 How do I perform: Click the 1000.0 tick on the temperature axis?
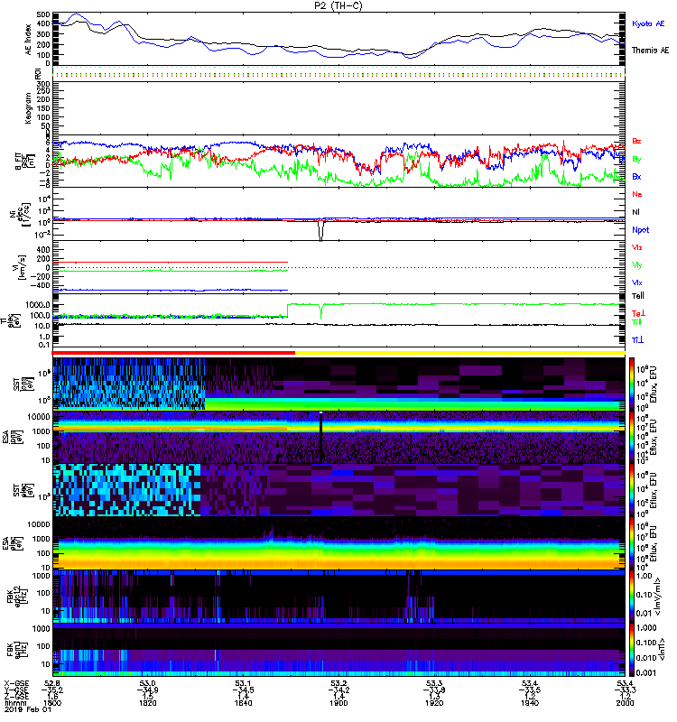[x=38, y=305]
